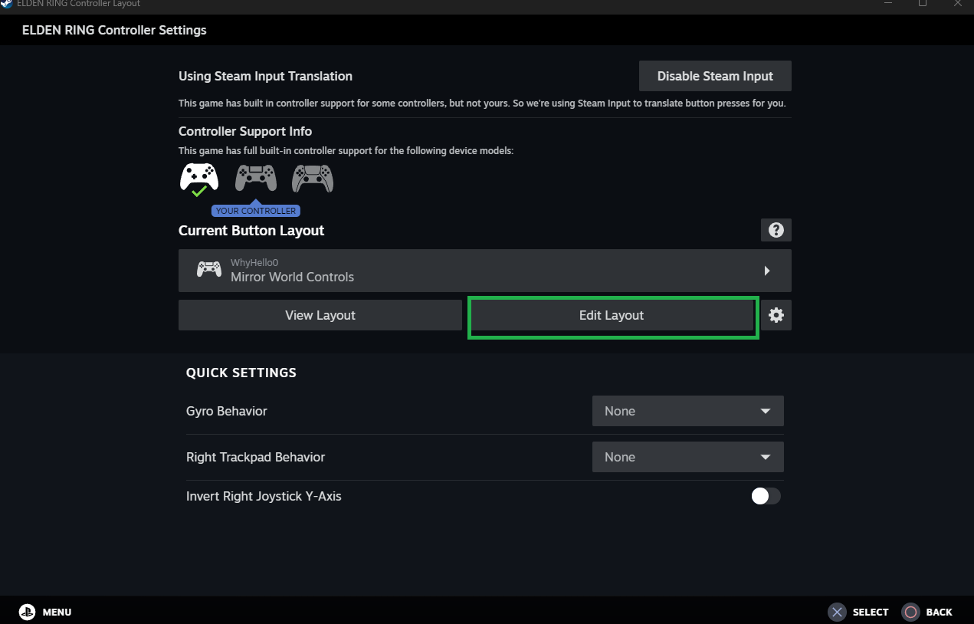974x624 pixels.
Task: Click the View Layout button
Action: point(320,315)
